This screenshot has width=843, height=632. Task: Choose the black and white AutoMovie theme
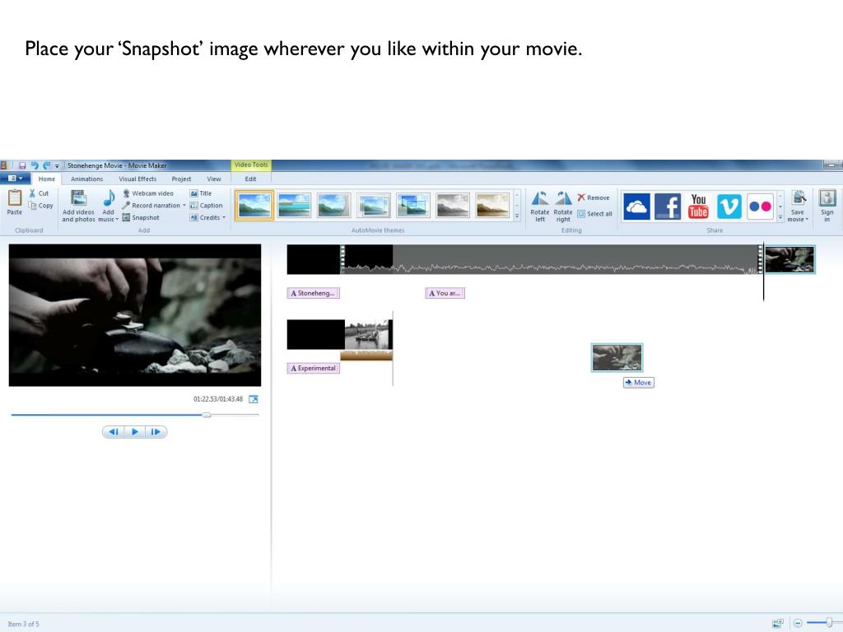tap(453, 206)
